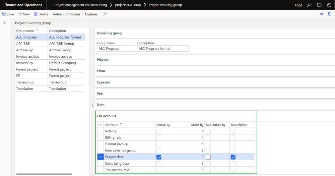The height and width of the screenshot is (176, 335).
Task: Click the New record plus icon
Action: point(20,14)
